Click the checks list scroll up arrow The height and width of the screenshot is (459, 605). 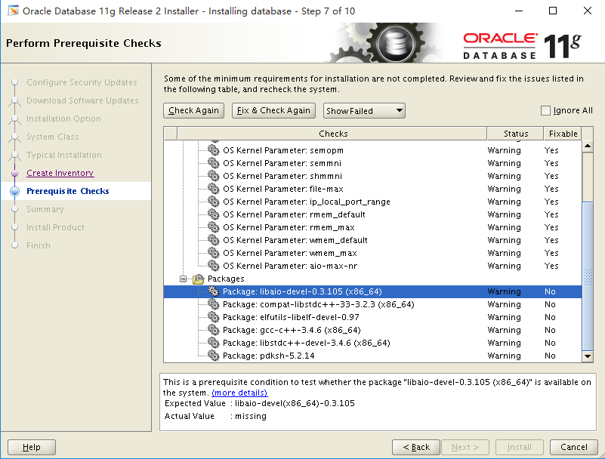588,146
